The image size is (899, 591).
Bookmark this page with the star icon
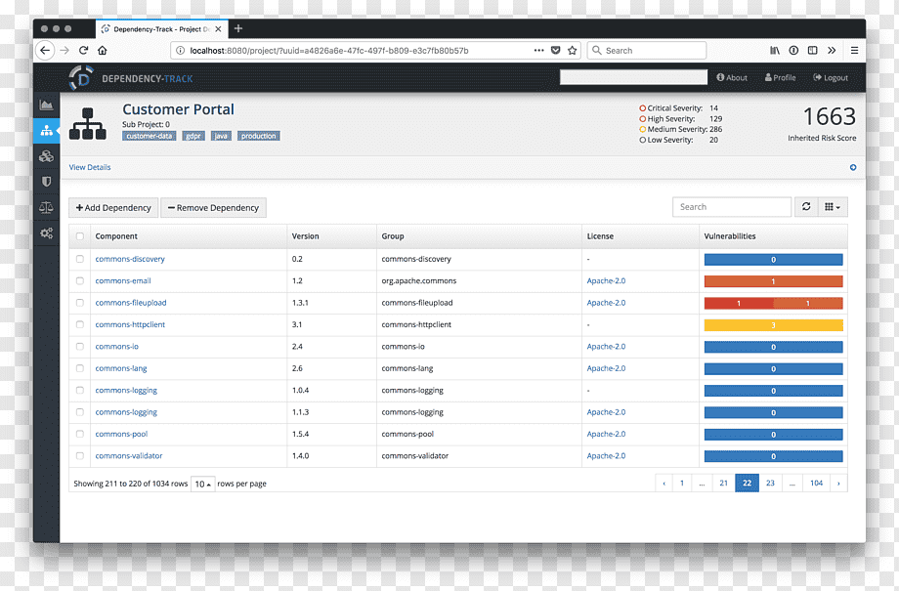tap(573, 51)
